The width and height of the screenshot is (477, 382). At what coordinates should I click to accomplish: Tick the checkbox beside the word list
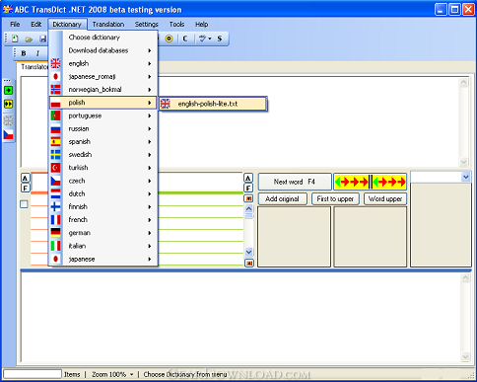[x=24, y=204]
